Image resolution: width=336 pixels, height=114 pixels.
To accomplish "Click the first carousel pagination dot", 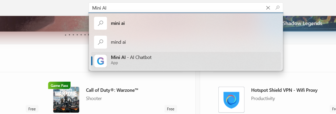I will click(65, 35).
